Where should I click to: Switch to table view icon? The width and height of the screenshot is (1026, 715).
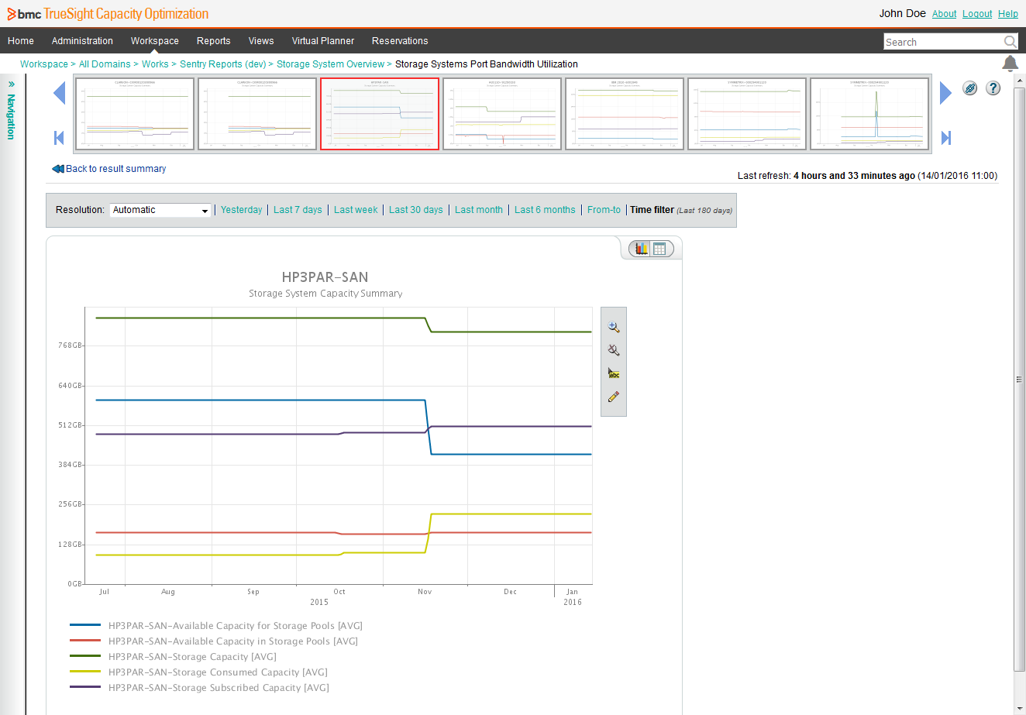click(659, 249)
